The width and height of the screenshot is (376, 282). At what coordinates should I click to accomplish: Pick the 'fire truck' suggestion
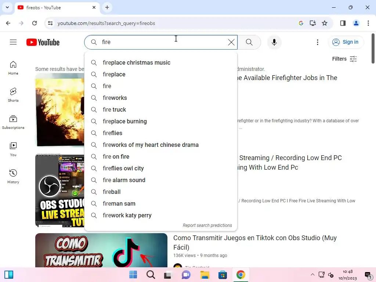[x=161, y=109]
